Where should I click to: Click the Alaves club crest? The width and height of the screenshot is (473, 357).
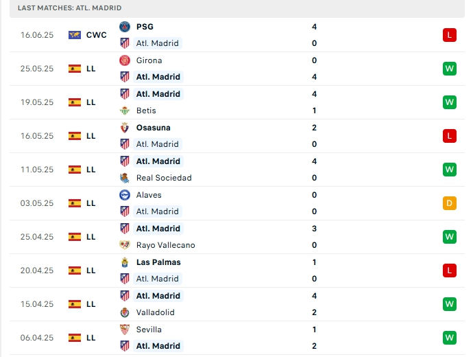(125, 195)
